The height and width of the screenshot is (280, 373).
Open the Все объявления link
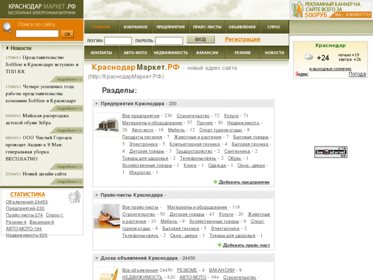point(140,270)
